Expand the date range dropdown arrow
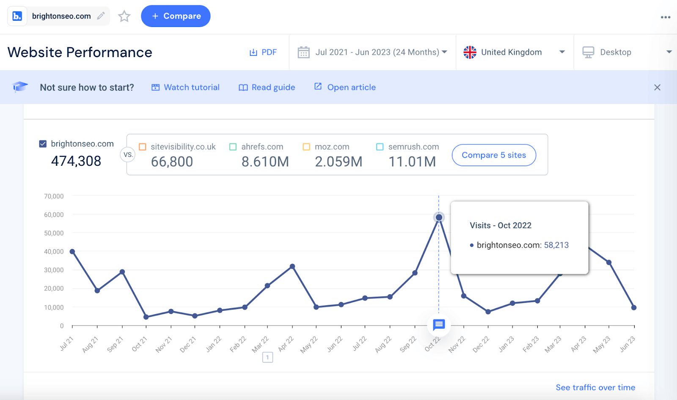 point(444,52)
